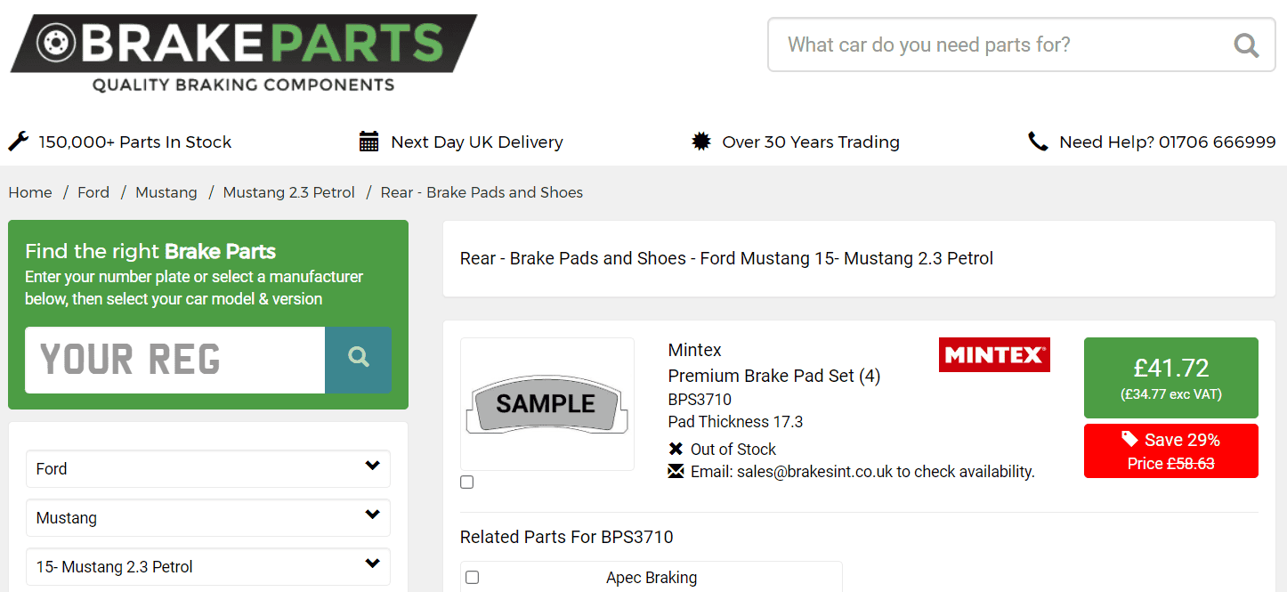Click the Find the right Brake Parts heading
Image resolution: width=1287 pixels, height=592 pixels.
(x=150, y=251)
